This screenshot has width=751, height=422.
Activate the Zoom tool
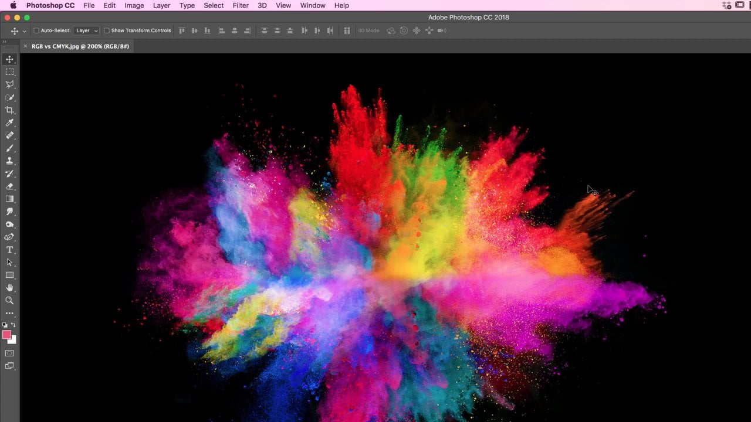pyautogui.click(x=9, y=300)
